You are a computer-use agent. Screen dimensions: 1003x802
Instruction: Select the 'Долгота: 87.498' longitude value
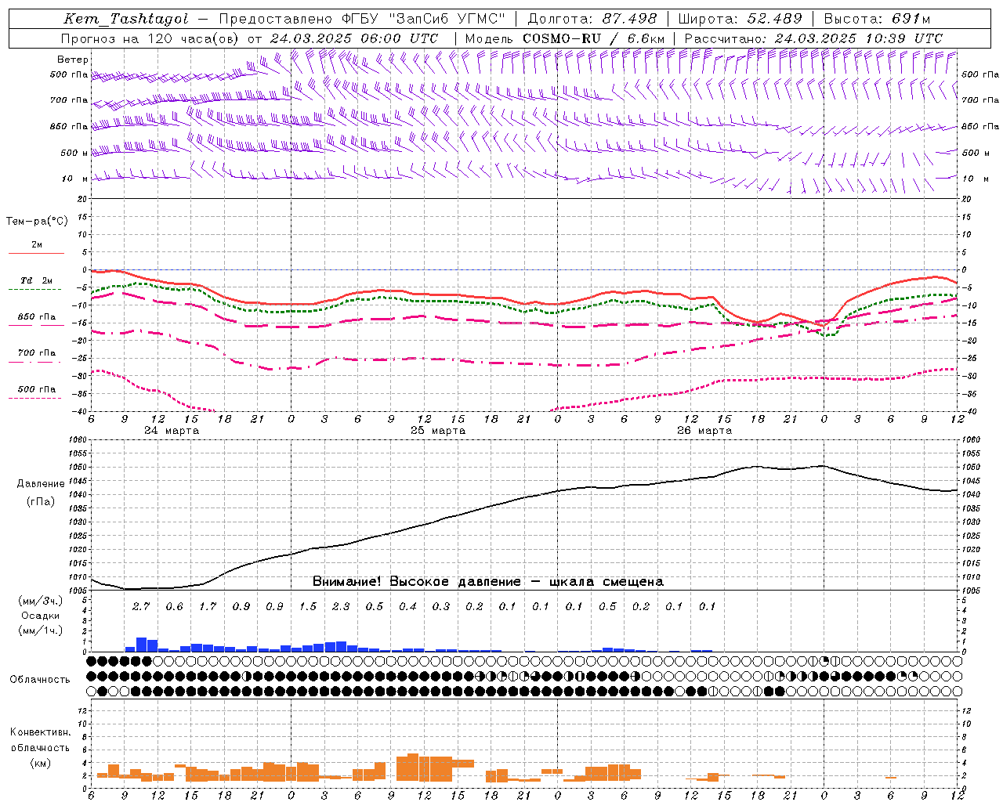click(592, 19)
